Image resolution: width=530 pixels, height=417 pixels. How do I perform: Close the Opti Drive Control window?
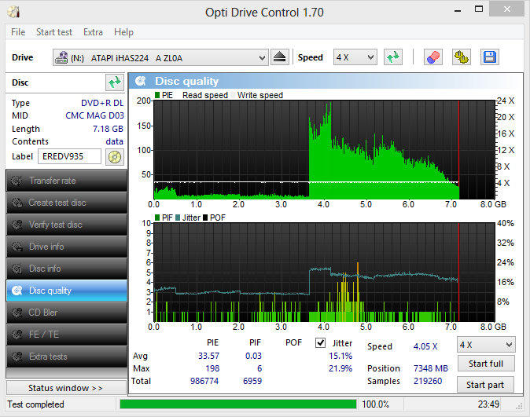(506, 9)
